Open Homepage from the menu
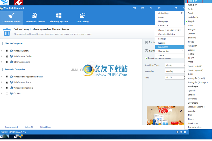The image size is (212, 141). tap(169, 21)
